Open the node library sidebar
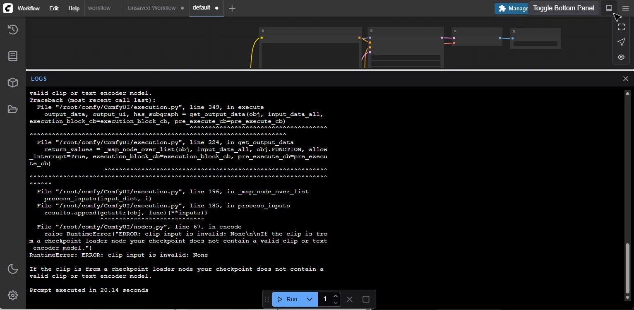634x310 pixels. [12, 56]
